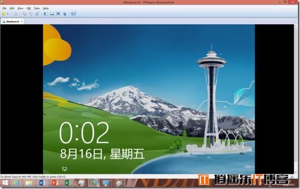Open Paint from the taskbar
Viewport: 300px width, 189px height.
[119, 183]
